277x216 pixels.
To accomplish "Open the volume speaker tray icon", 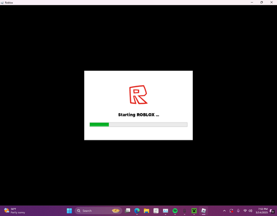I will (250, 210).
